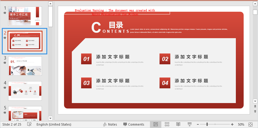Select the 03 number box
This screenshot has height=128, width=258.
point(86,83)
